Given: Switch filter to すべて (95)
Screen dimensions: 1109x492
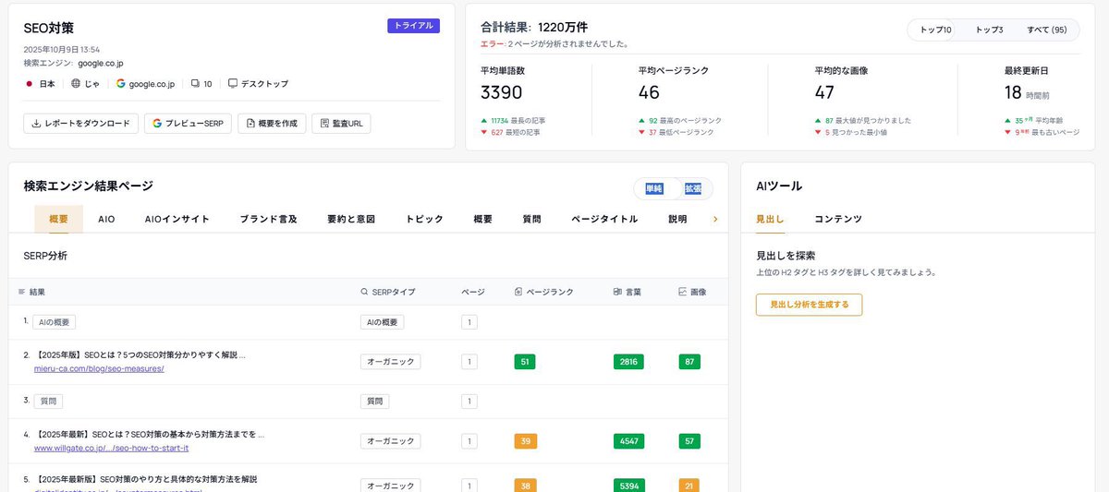Looking at the screenshot, I should (1047, 30).
